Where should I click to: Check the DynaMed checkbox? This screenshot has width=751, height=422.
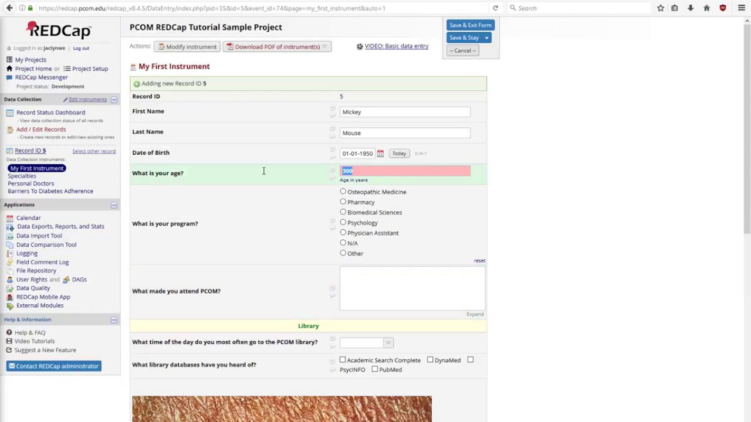pyautogui.click(x=430, y=360)
